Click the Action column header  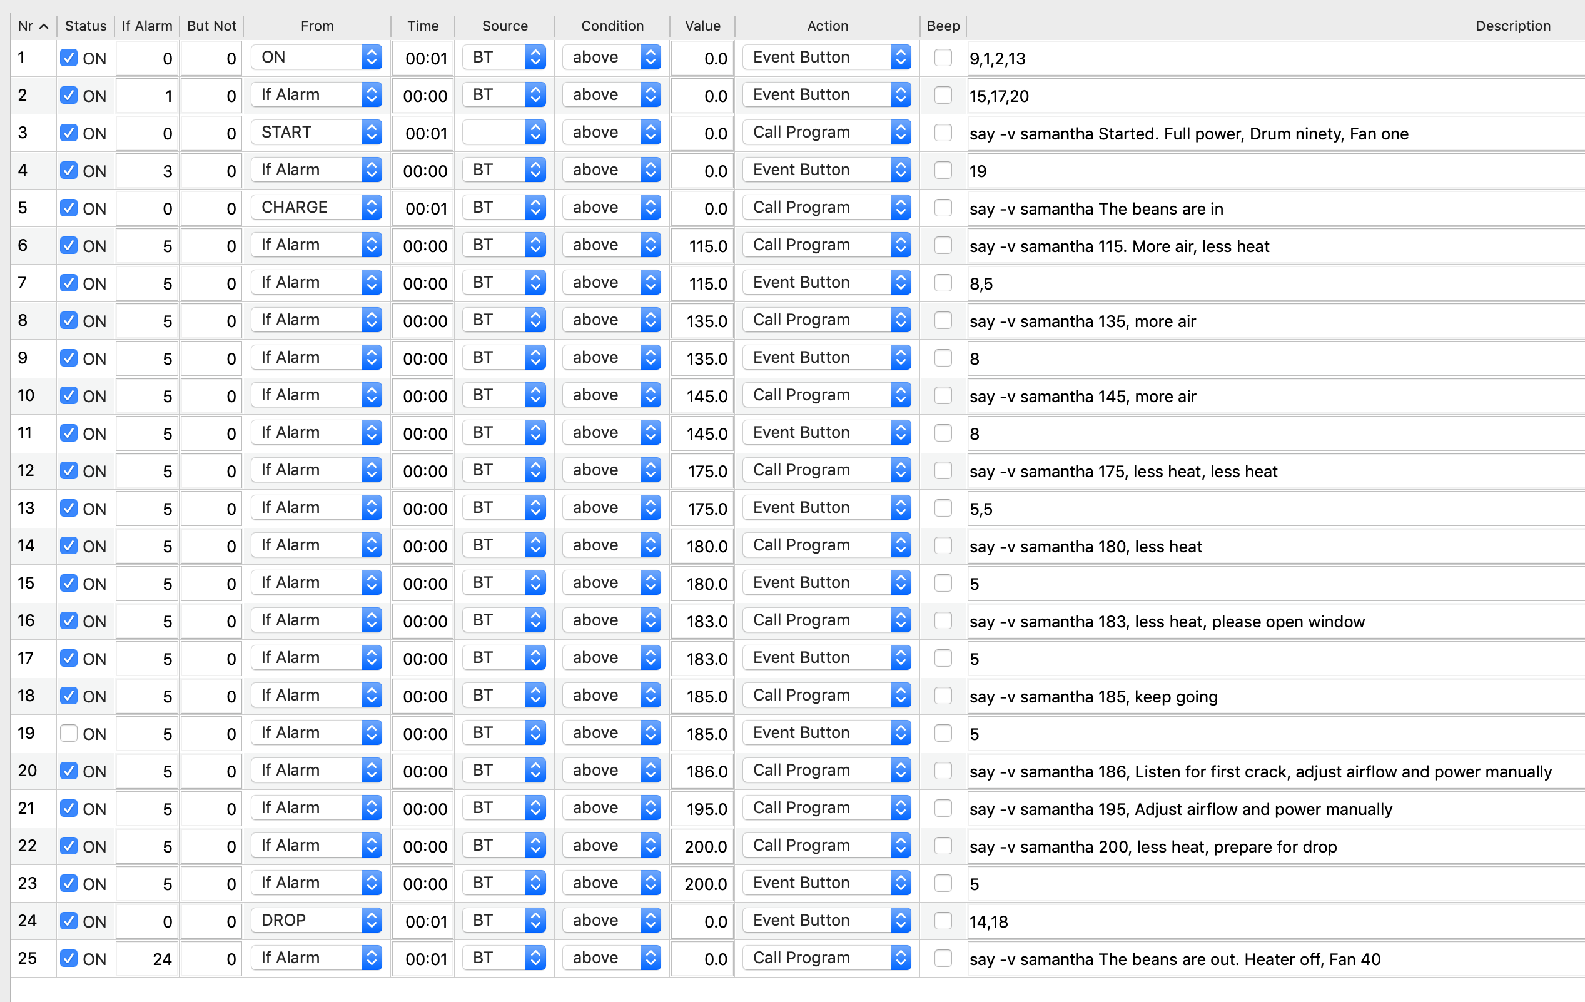pos(827,26)
